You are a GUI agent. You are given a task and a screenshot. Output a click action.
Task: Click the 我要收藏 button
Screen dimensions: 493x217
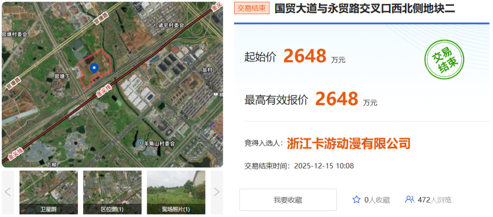288,200
